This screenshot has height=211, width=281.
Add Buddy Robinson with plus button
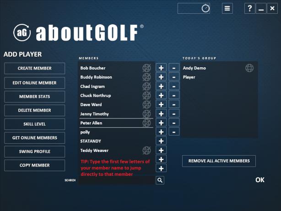pos(161,77)
